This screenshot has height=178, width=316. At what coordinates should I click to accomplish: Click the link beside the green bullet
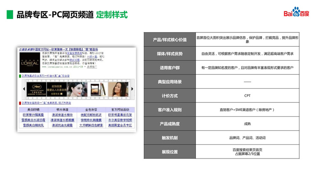(46, 76)
